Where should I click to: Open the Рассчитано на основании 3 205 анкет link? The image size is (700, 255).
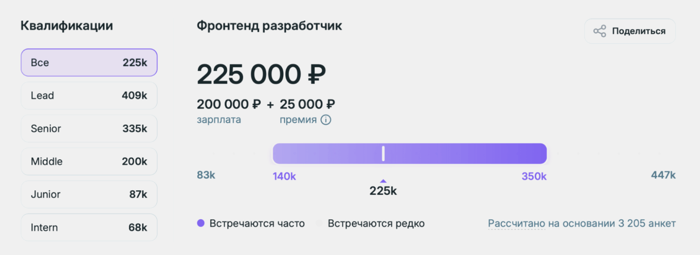click(x=582, y=223)
